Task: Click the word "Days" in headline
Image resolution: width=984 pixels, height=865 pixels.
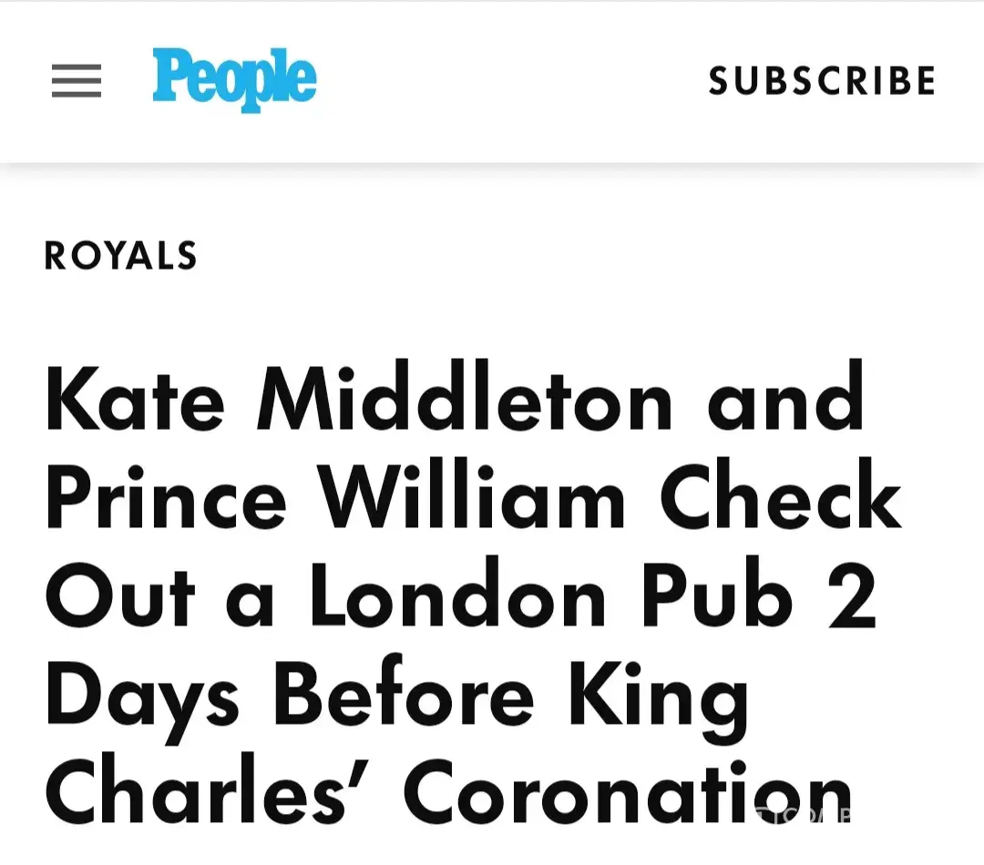Action: pos(143,697)
